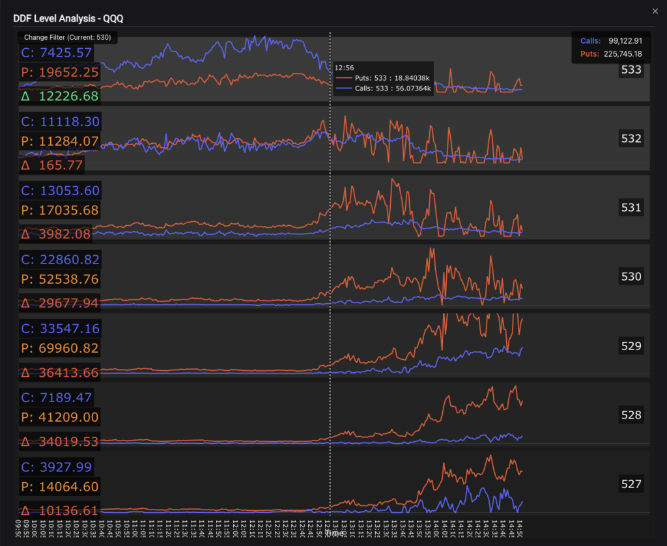Click the calls value C: 22860.82
The image size is (667, 546).
pyautogui.click(x=60, y=260)
